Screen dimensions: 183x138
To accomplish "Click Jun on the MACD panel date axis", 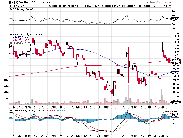I will pos(162,136).
